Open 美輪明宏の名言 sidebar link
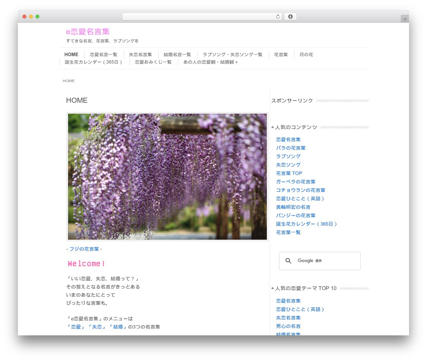This screenshot has height=361, width=427. click(x=293, y=207)
